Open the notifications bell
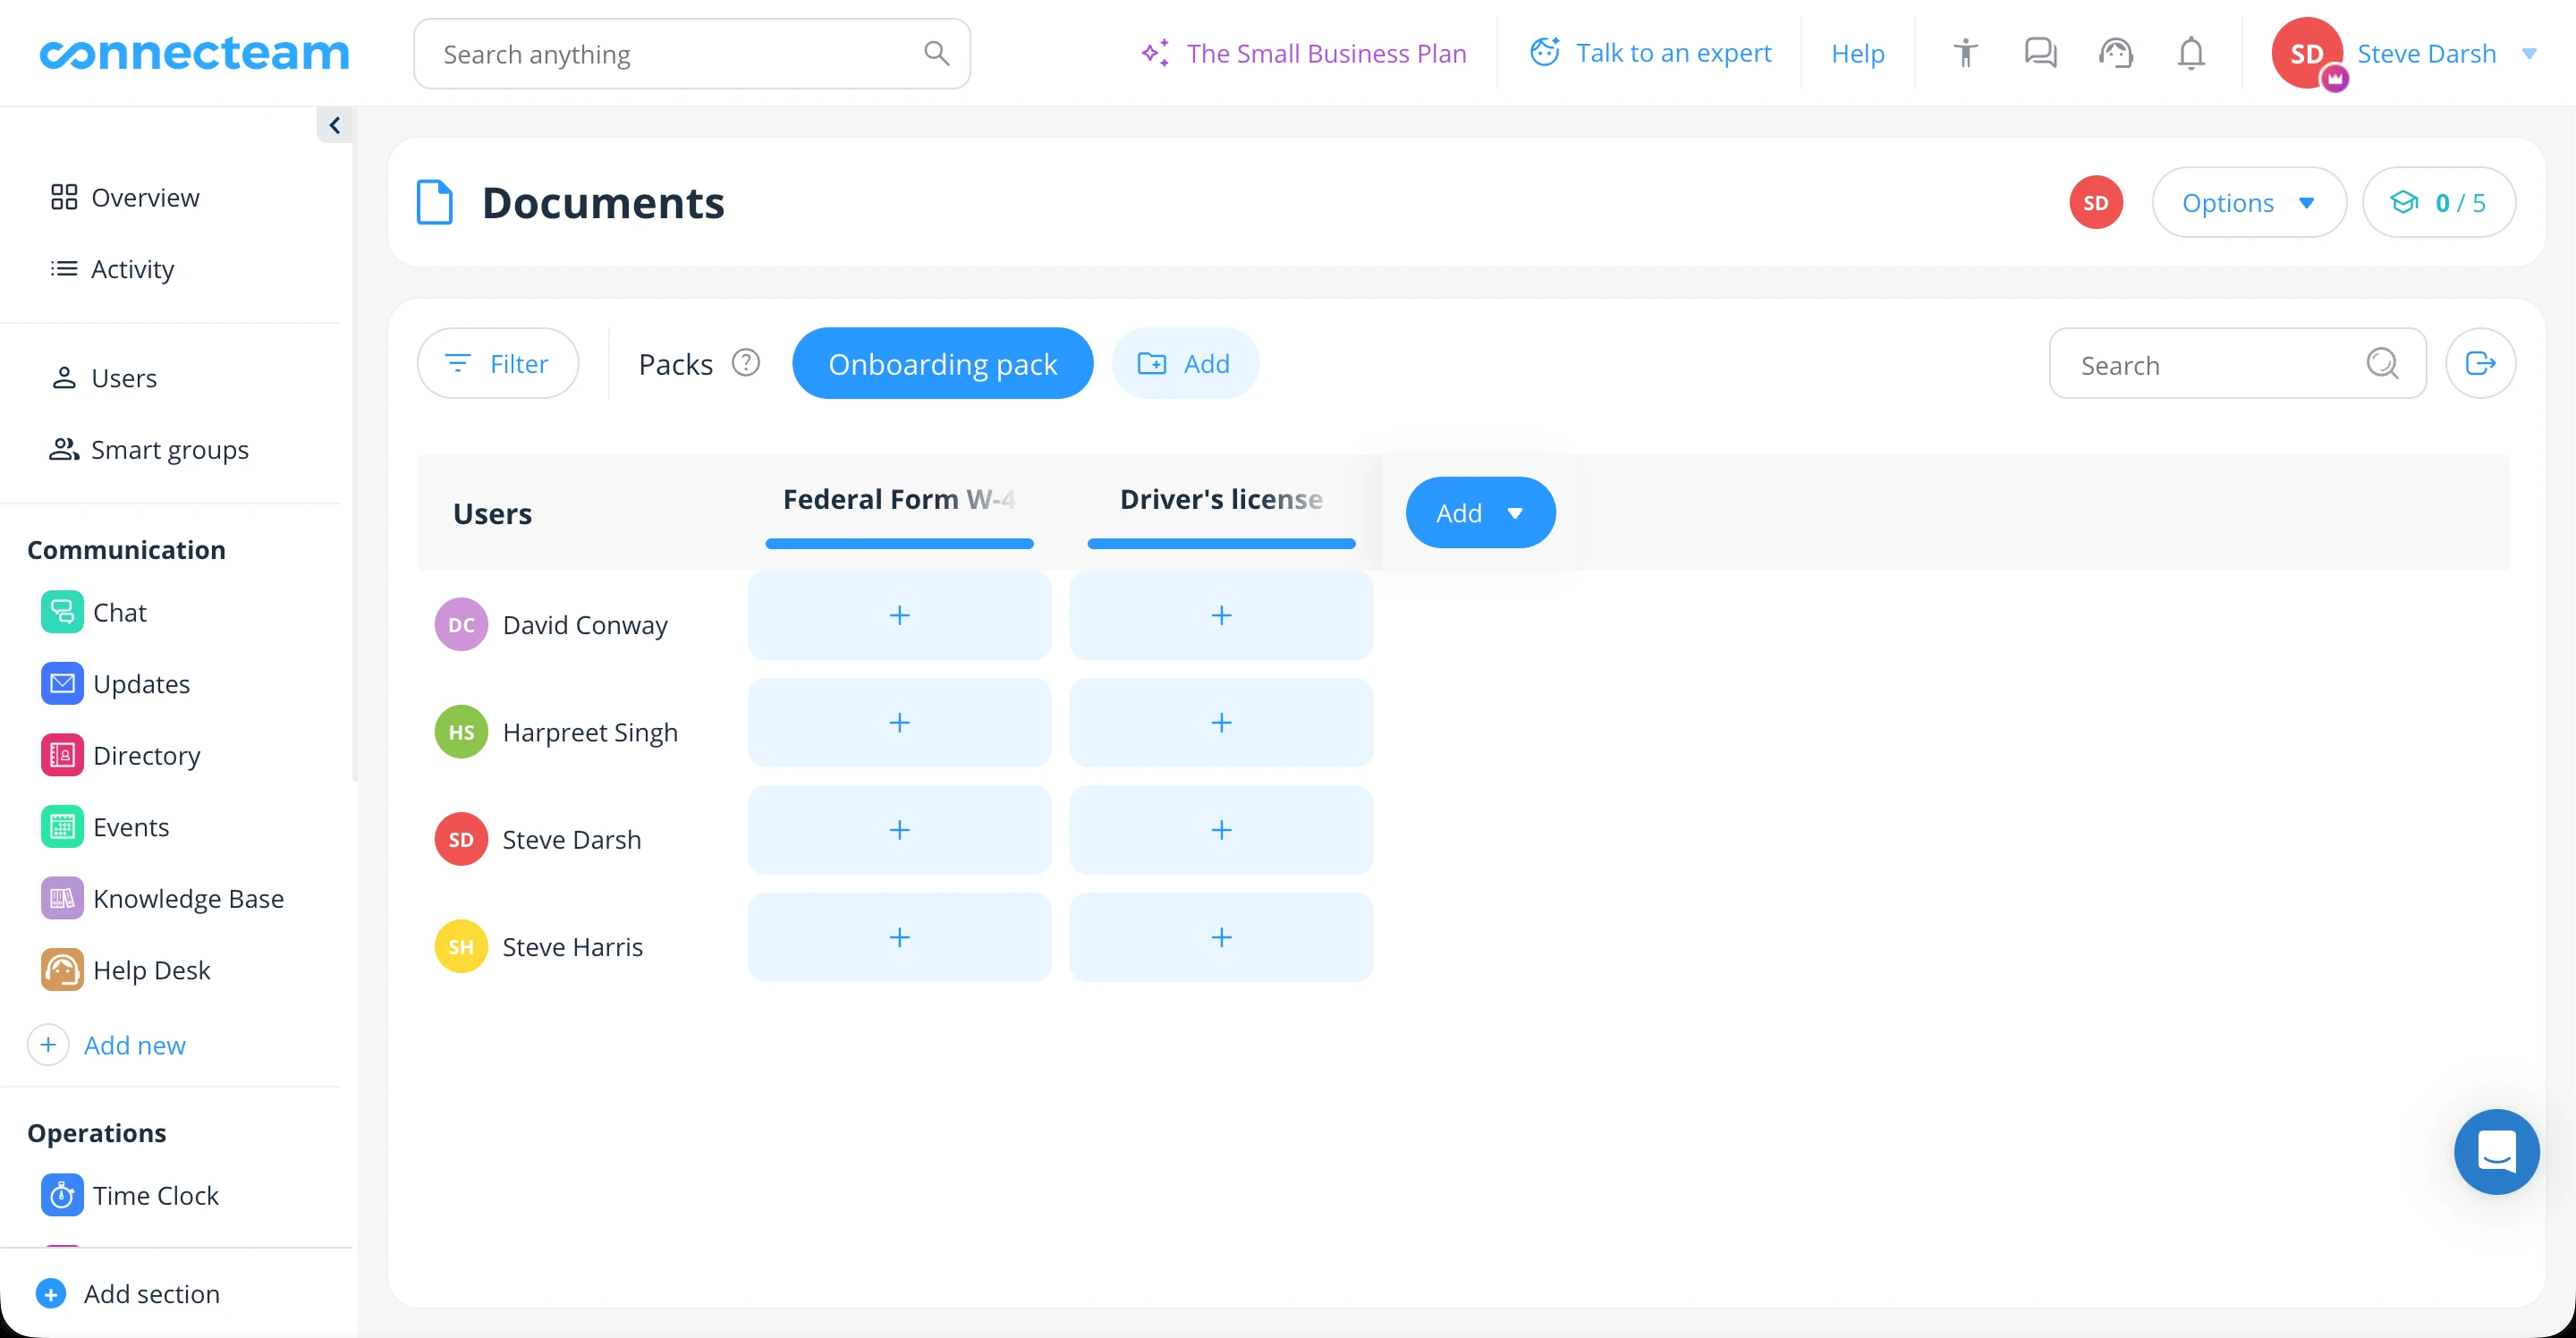This screenshot has height=1338, width=2576. (x=2190, y=53)
